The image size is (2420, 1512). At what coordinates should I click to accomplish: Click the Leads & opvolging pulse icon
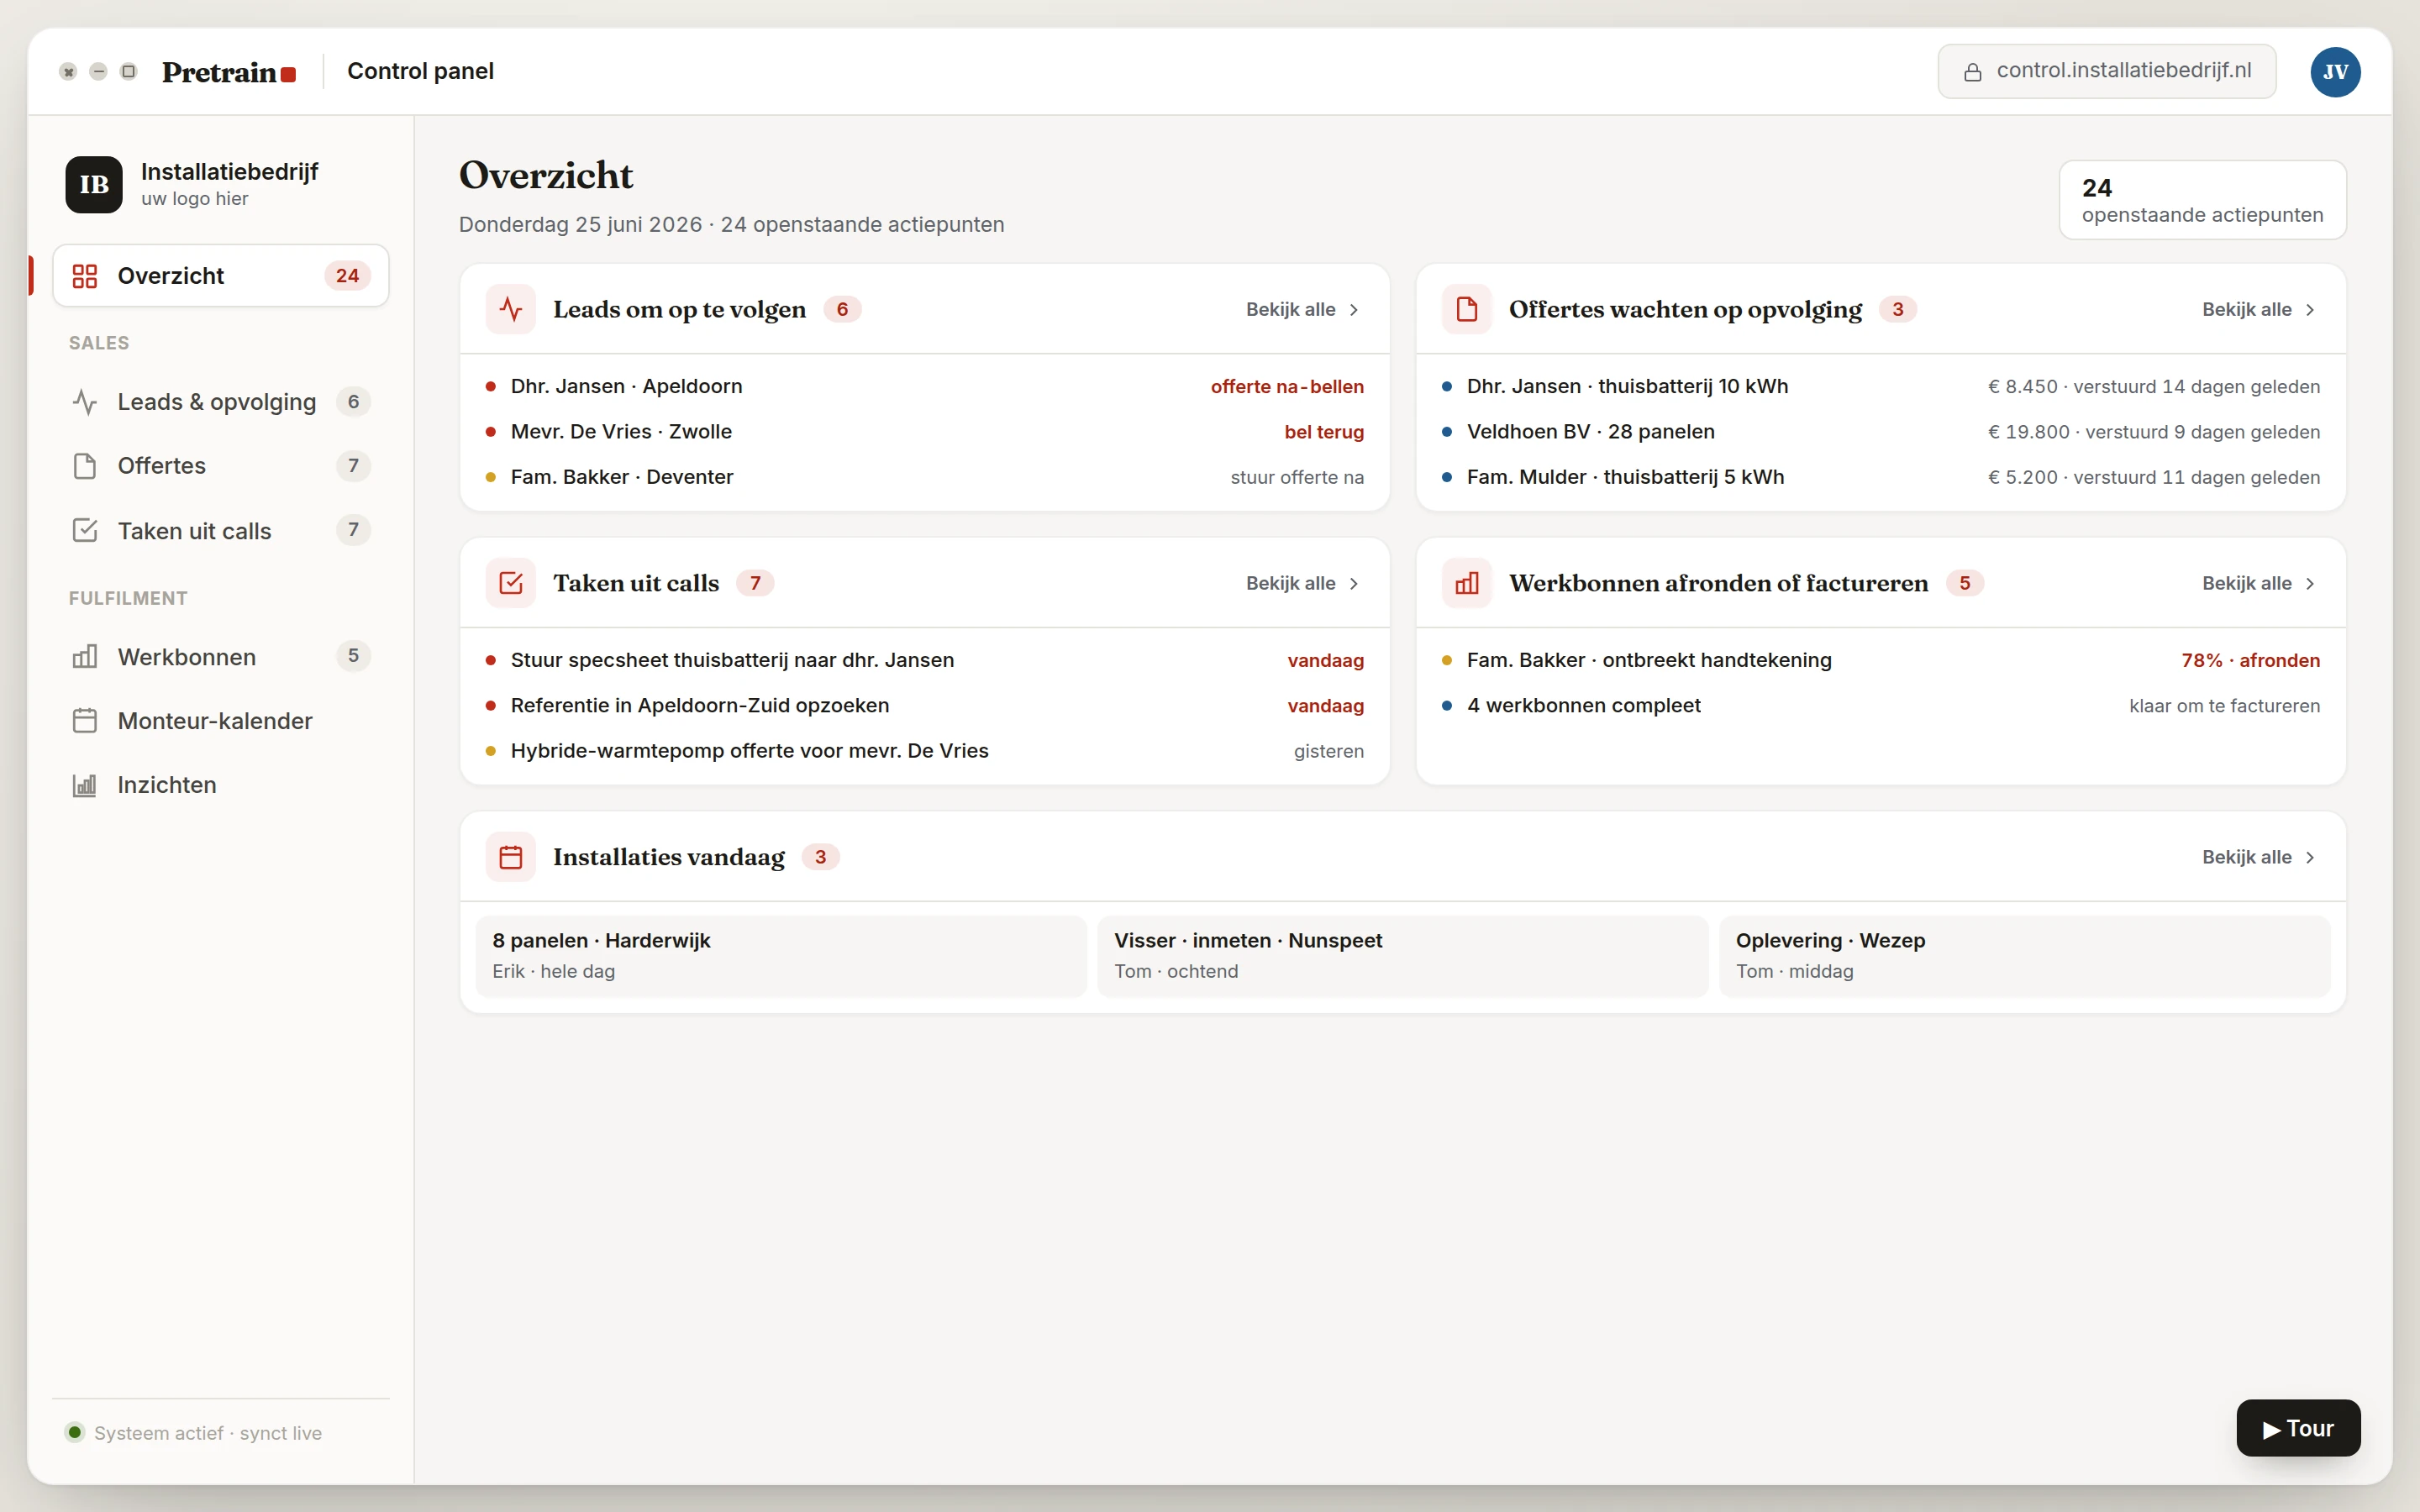(x=85, y=402)
